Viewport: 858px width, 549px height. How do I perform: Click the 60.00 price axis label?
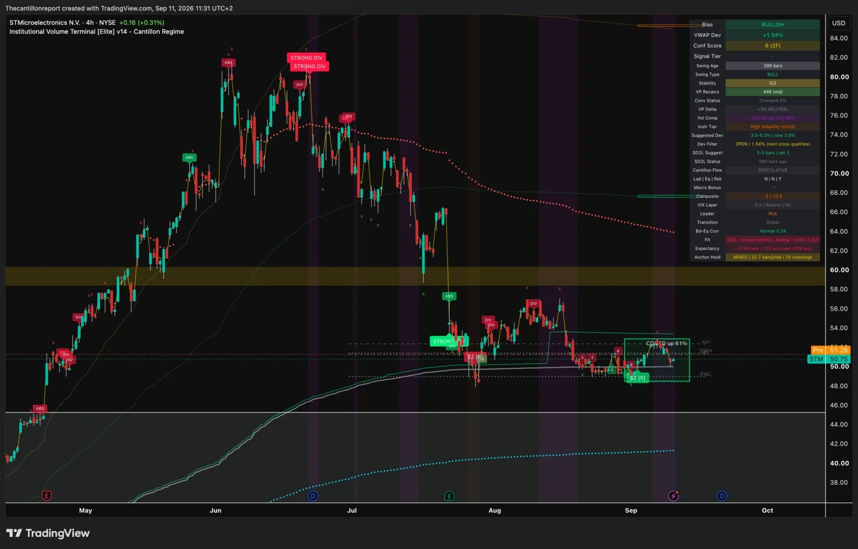point(839,270)
